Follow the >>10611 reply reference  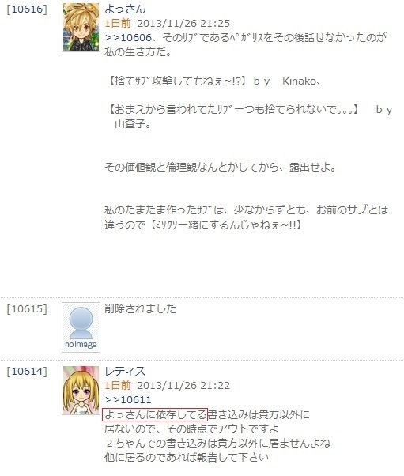pyautogui.click(x=128, y=400)
